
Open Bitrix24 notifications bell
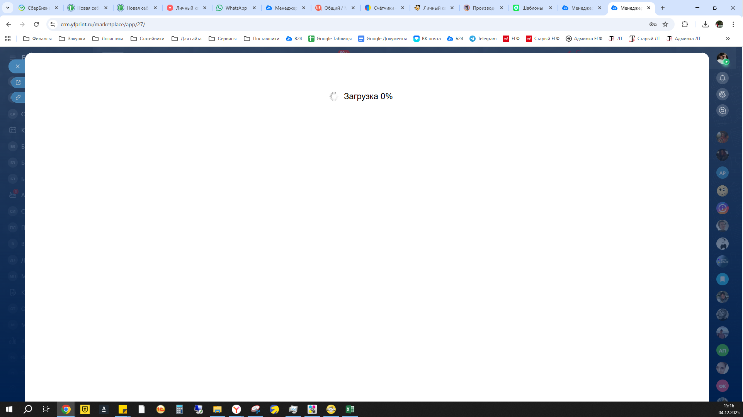[722, 78]
